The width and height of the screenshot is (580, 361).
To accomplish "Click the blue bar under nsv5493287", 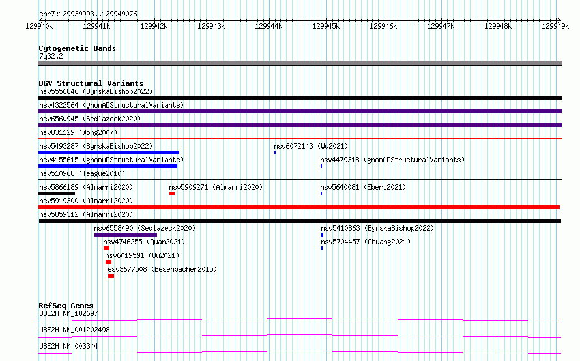I will (109, 152).
